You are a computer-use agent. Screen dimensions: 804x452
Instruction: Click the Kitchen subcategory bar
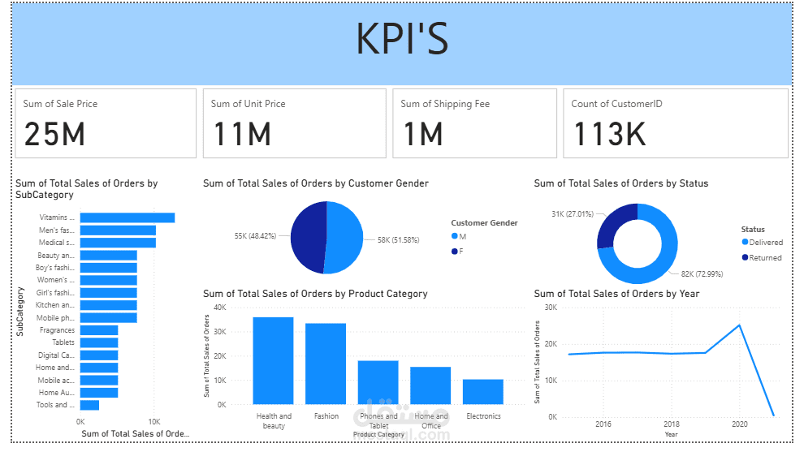coord(109,305)
